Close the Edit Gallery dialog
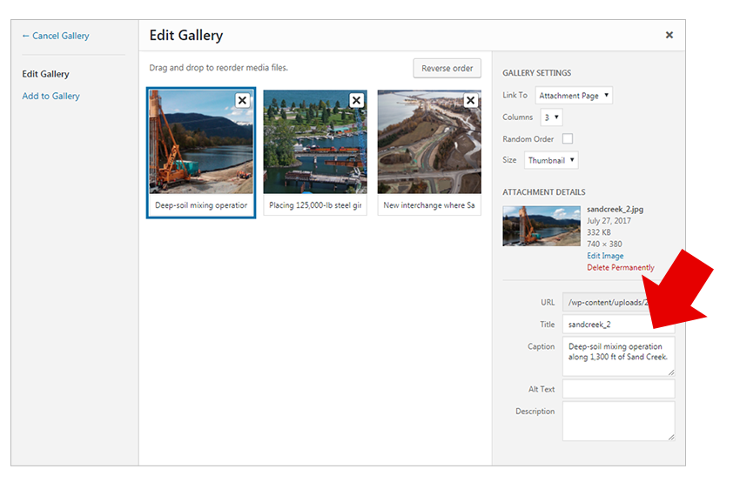Viewport: 740px width, 489px height. 669,35
